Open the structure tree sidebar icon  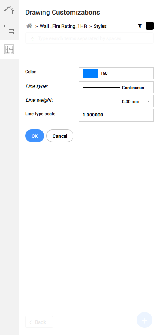point(9,29)
